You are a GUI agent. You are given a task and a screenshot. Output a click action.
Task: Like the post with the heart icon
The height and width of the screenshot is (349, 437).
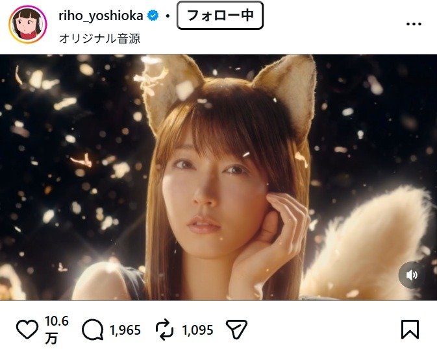tap(27, 330)
